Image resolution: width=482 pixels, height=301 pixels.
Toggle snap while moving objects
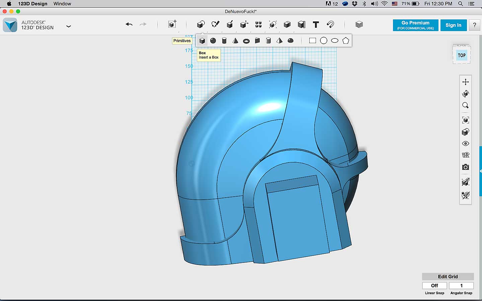[x=466, y=182]
